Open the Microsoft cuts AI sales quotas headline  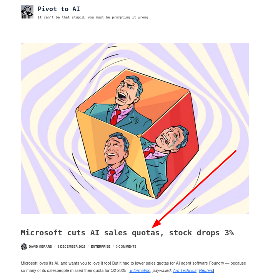(x=127, y=233)
